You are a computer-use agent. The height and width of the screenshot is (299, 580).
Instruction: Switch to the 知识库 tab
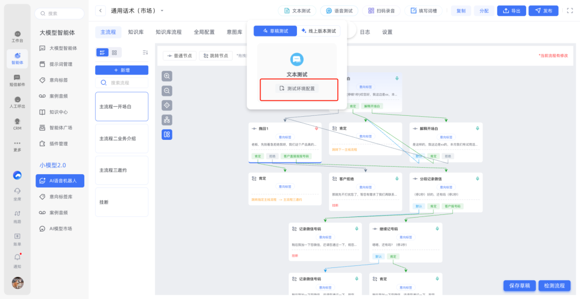point(135,32)
